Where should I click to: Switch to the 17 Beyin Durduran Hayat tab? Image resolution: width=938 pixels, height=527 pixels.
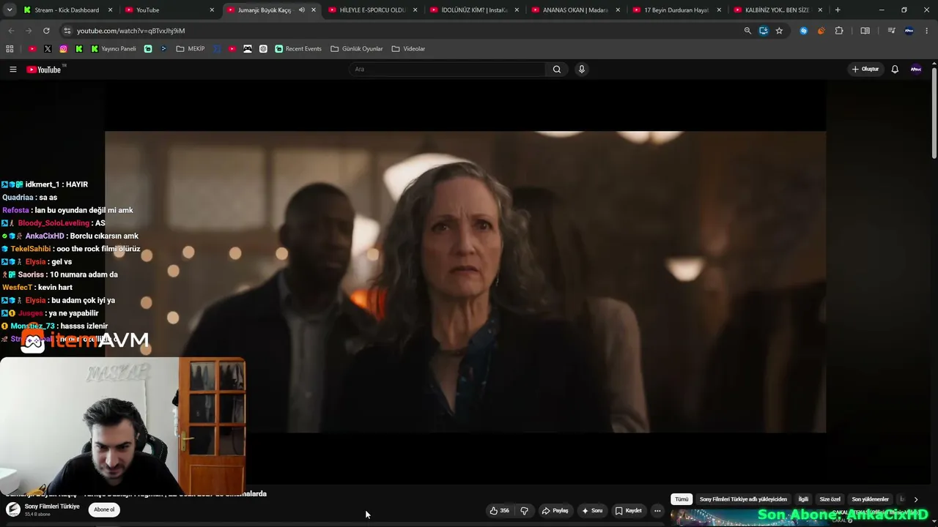point(678,10)
